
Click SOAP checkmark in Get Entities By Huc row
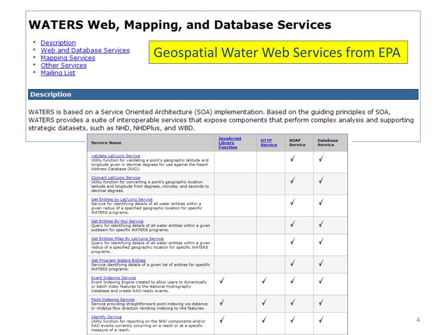click(x=292, y=224)
